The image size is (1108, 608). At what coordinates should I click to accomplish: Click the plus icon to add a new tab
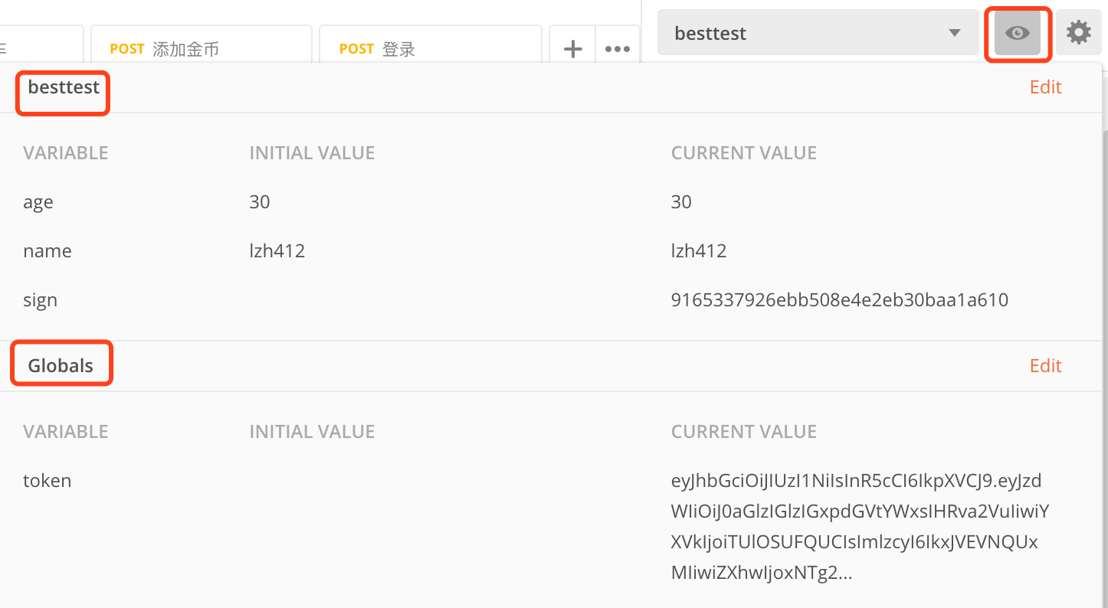(572, 49)
